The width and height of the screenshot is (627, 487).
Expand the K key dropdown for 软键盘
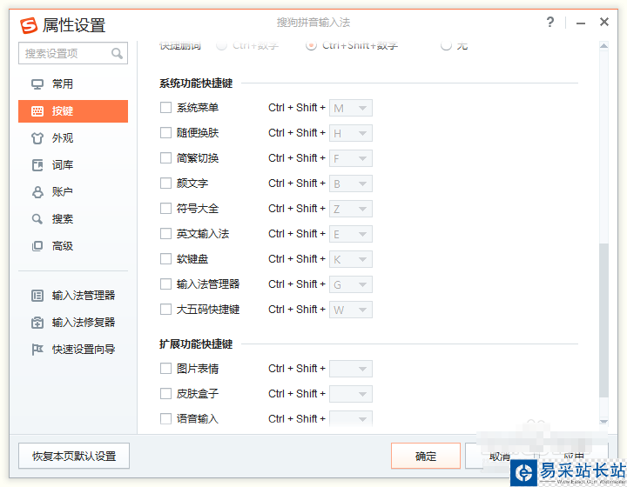(x=351, y=259)
